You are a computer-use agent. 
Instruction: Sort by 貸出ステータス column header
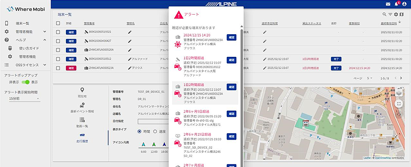point(312,23)
